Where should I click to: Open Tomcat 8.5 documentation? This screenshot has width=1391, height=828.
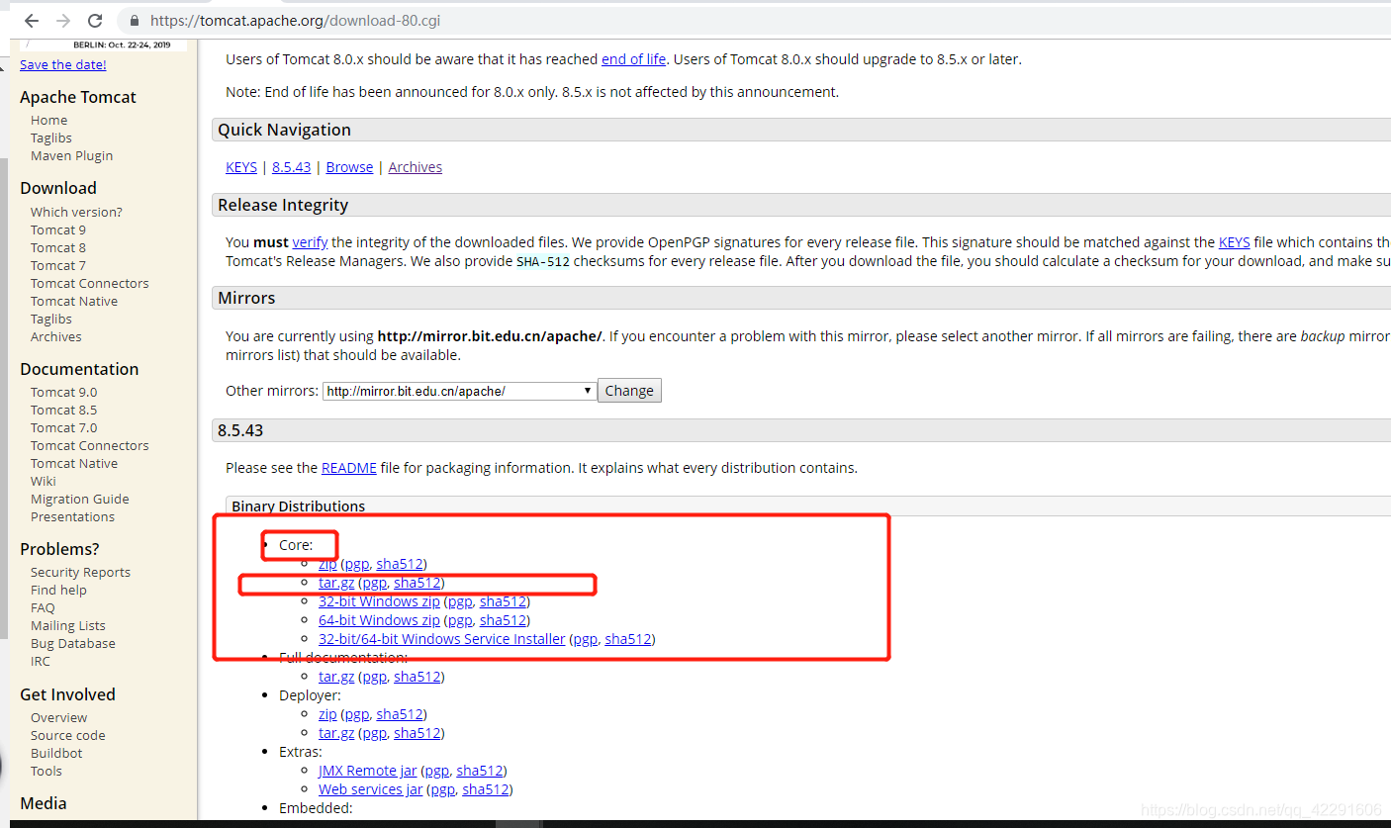(x=64, y=410)
